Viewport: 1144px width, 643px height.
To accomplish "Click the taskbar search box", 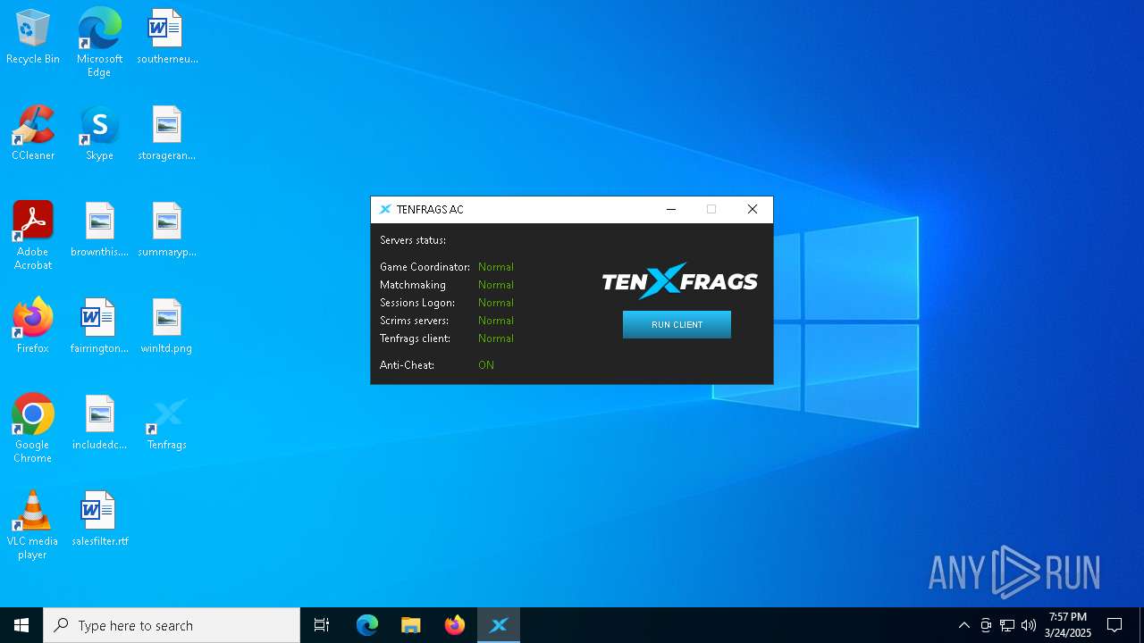I will pos(172,625).
